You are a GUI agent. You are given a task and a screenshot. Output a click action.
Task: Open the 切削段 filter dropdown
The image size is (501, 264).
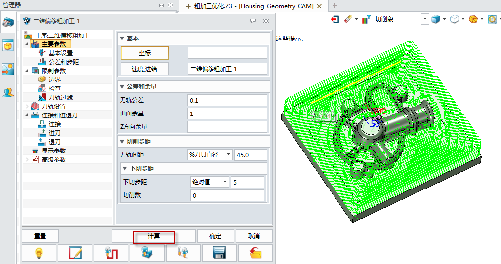[425, 19]
